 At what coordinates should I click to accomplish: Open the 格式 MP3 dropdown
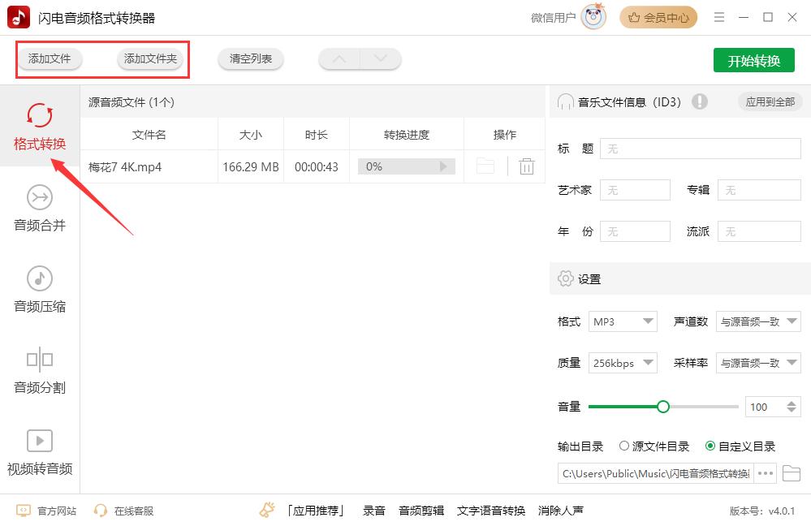(623, 321)
